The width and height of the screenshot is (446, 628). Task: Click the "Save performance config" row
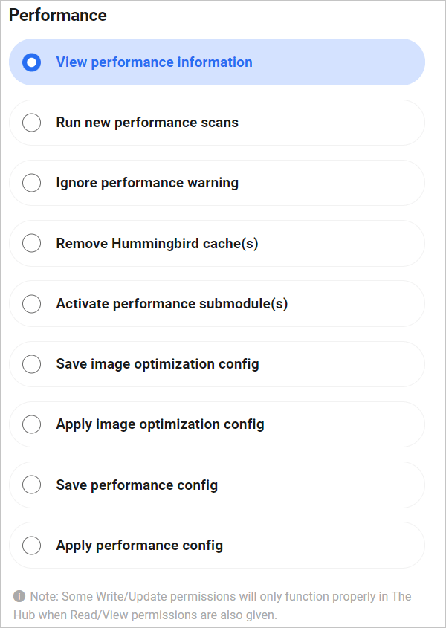tap(216, 485)
